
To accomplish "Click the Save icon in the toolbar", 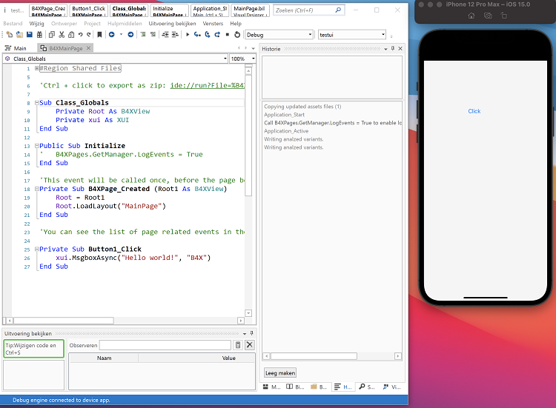I will [29, 35].
